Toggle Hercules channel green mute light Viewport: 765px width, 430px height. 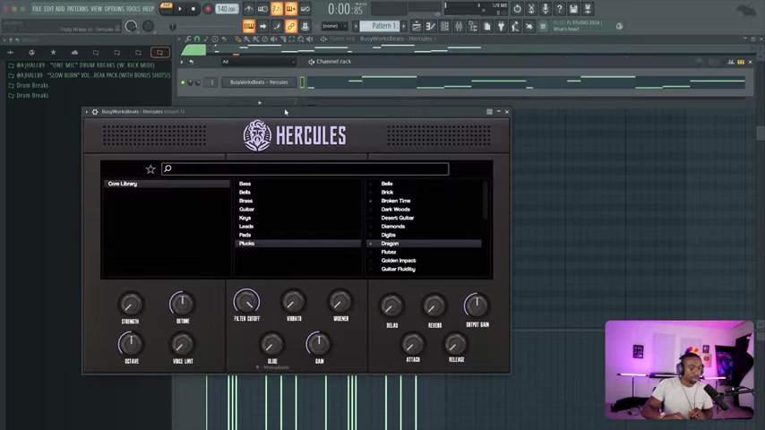tap(183, 82)
